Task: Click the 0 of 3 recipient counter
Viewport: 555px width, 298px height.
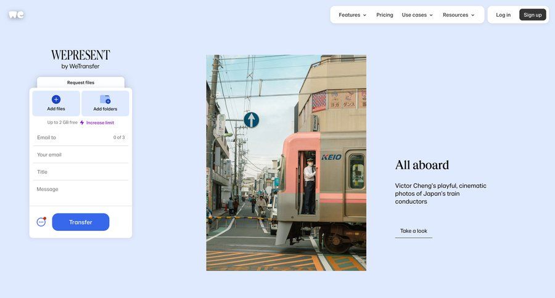Action: (x=119, y=137)
